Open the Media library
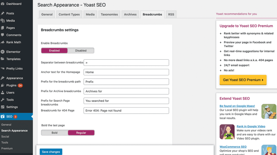Image resolution: width=277 pixels, height=155 pixels. pyautogui.click(x=11, y=20)
